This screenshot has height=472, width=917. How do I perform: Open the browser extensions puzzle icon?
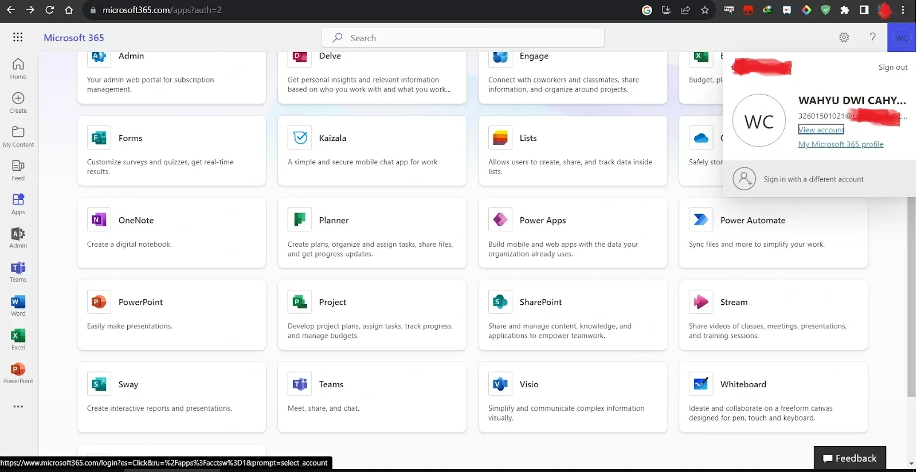pyautogui.click(x=845, y=10)
